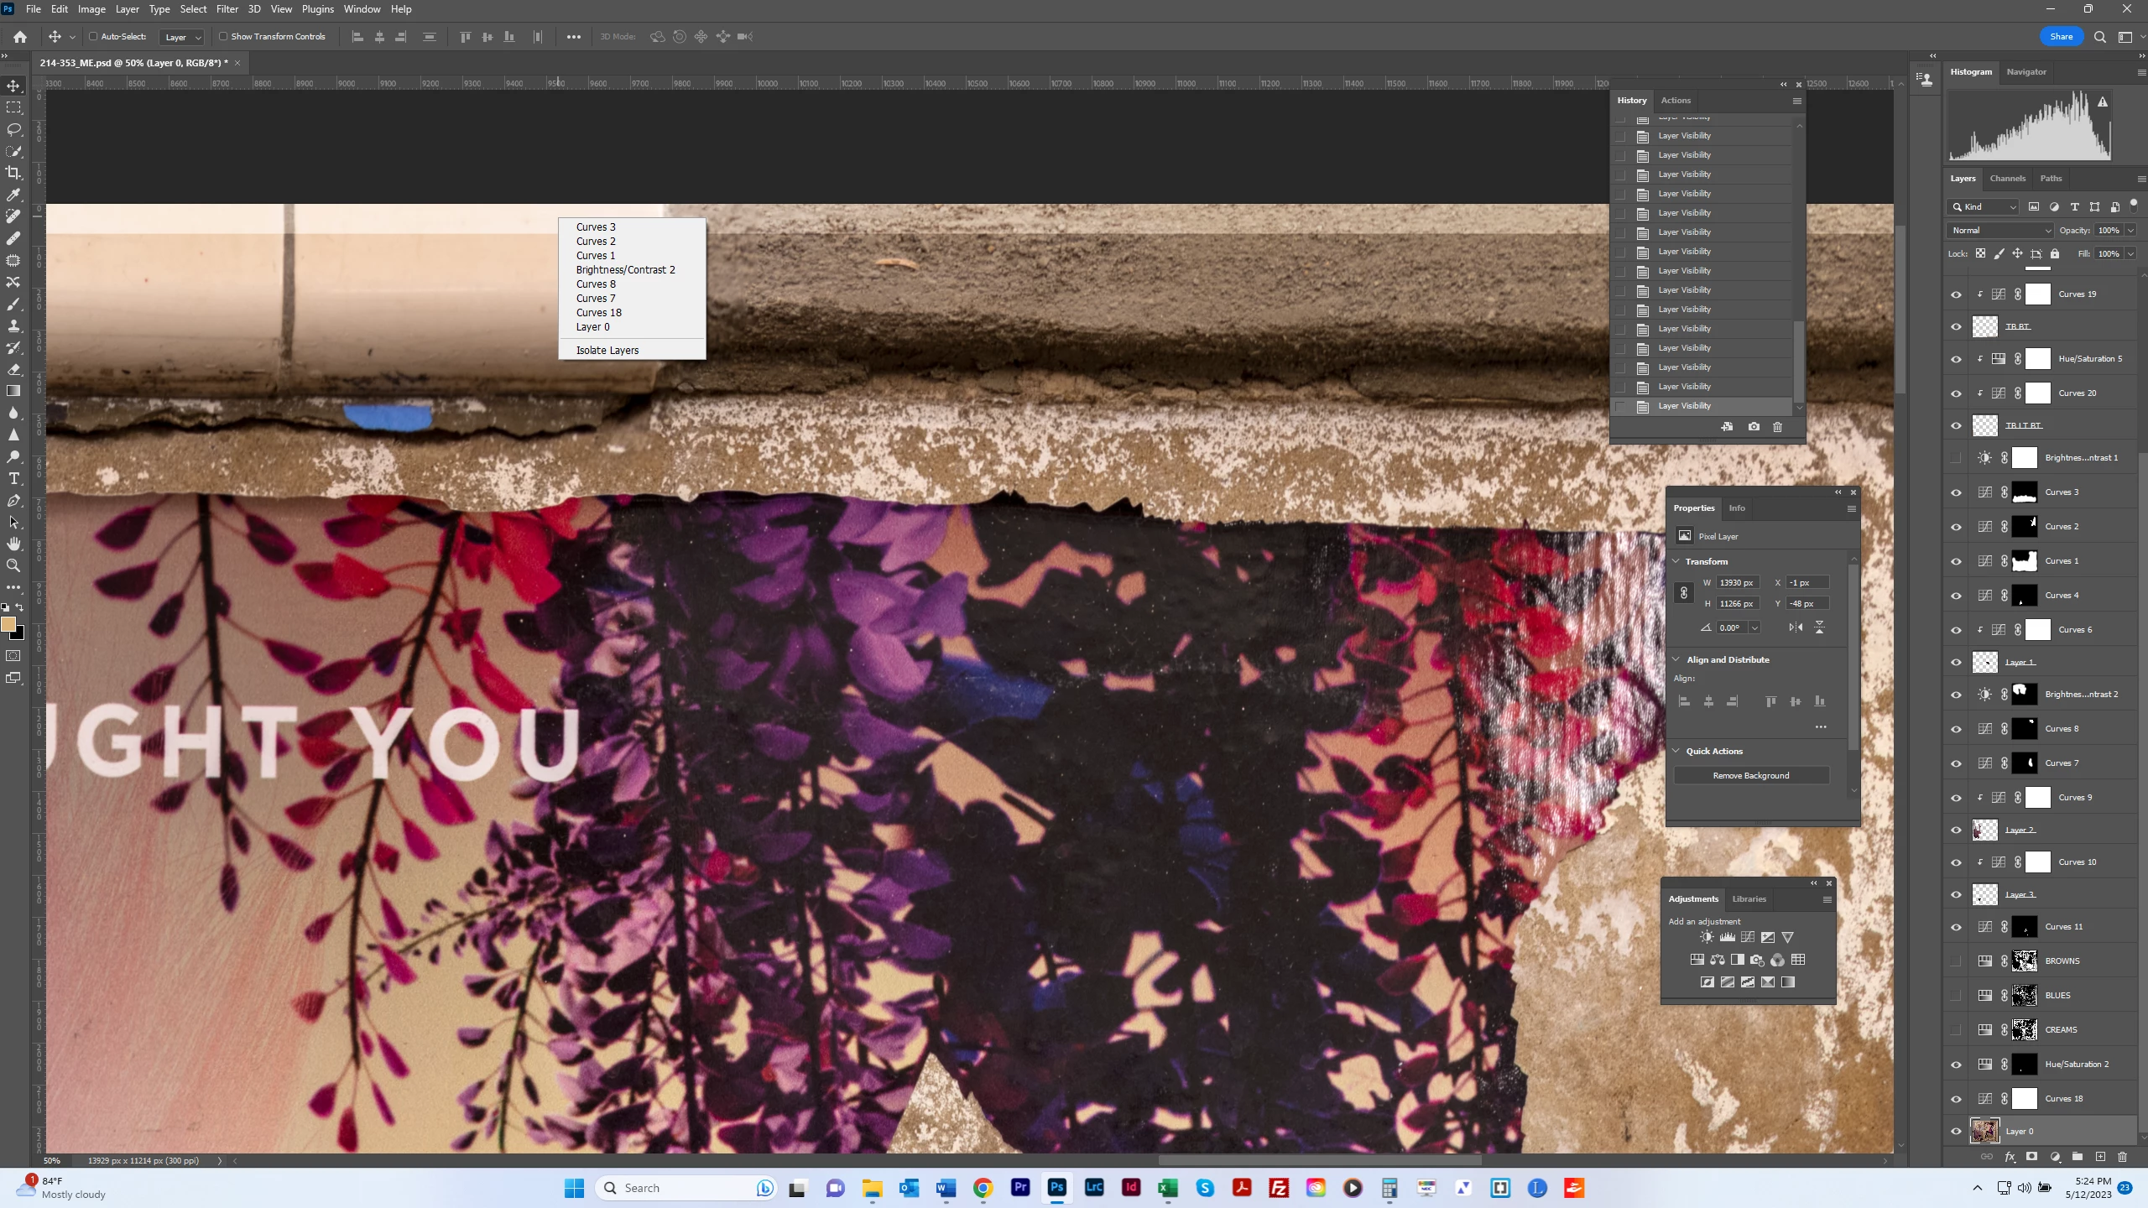Open the Kind filter dropdown

1984,206
